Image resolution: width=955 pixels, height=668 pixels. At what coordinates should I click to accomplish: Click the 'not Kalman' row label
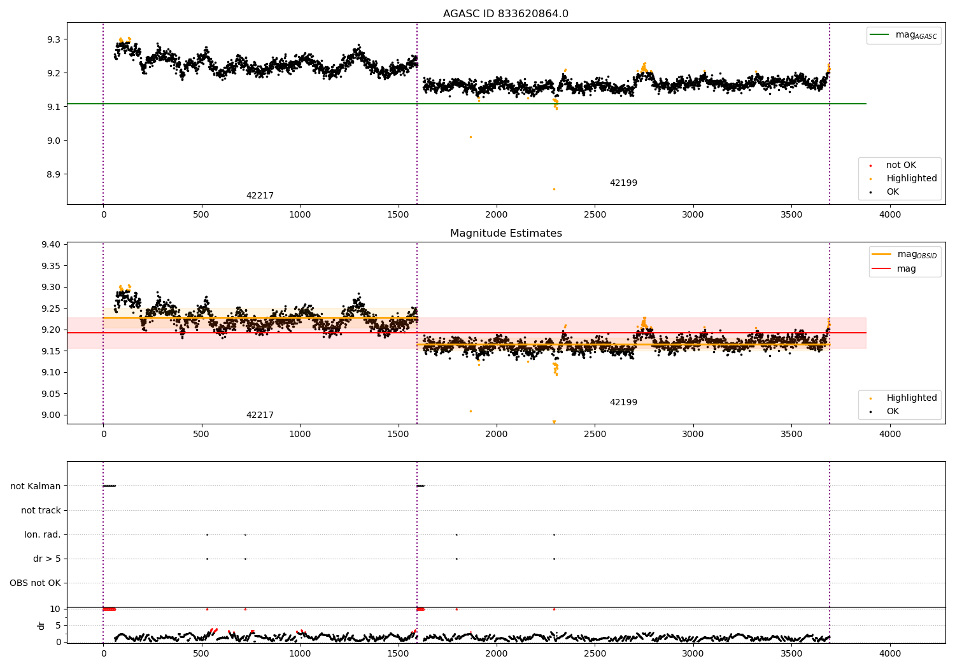36,487
